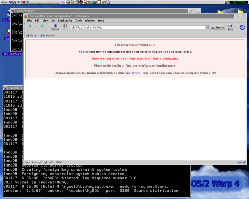Click the 'Done' status bar text
Viewport: 249px width, 199px height.
click(x=59, y=162)
